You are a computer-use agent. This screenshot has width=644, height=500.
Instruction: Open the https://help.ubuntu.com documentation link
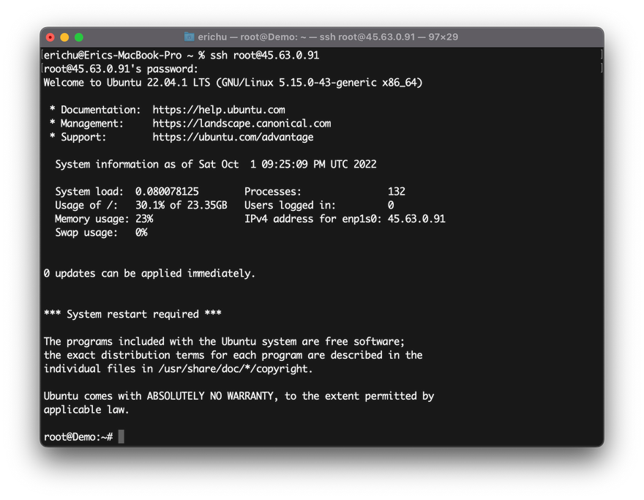tap(219, 110)
